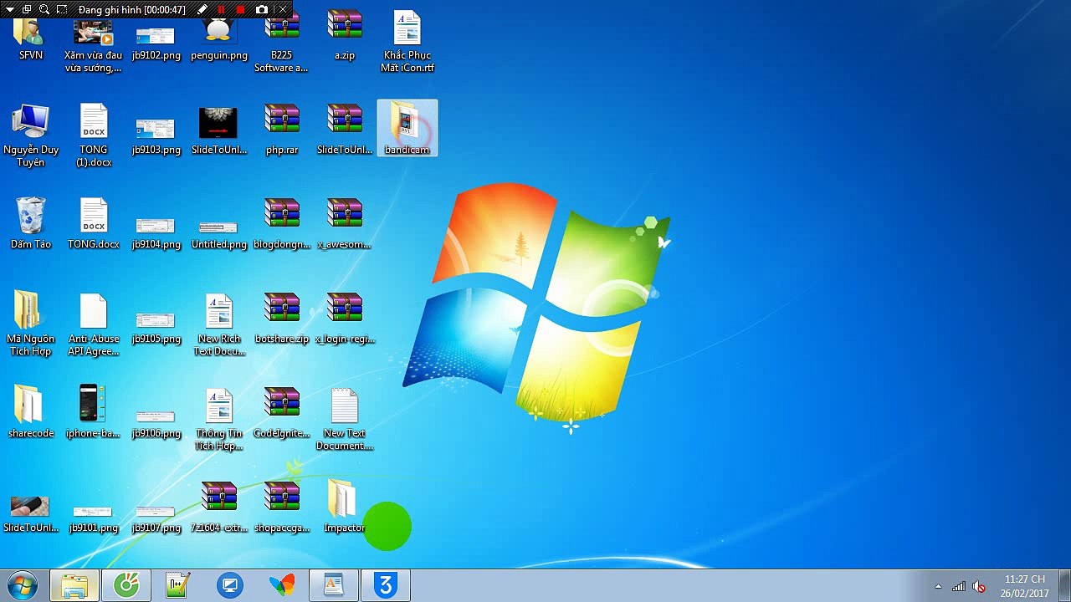This screenshot has width=1071, height=602.
Task: Select the sharecode folder
Action: 31,413
